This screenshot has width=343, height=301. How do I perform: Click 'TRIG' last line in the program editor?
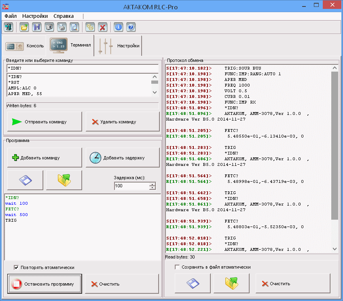11,220
